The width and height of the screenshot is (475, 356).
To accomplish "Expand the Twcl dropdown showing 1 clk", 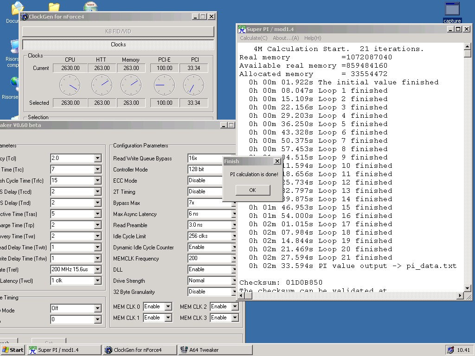I will point(97,281).
